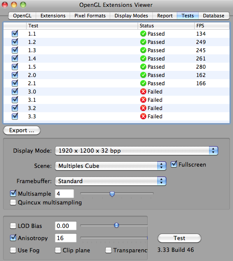This screenshot has height=261, width=233.
Task: Click the Export ... button
Action: tap(22, 130)
